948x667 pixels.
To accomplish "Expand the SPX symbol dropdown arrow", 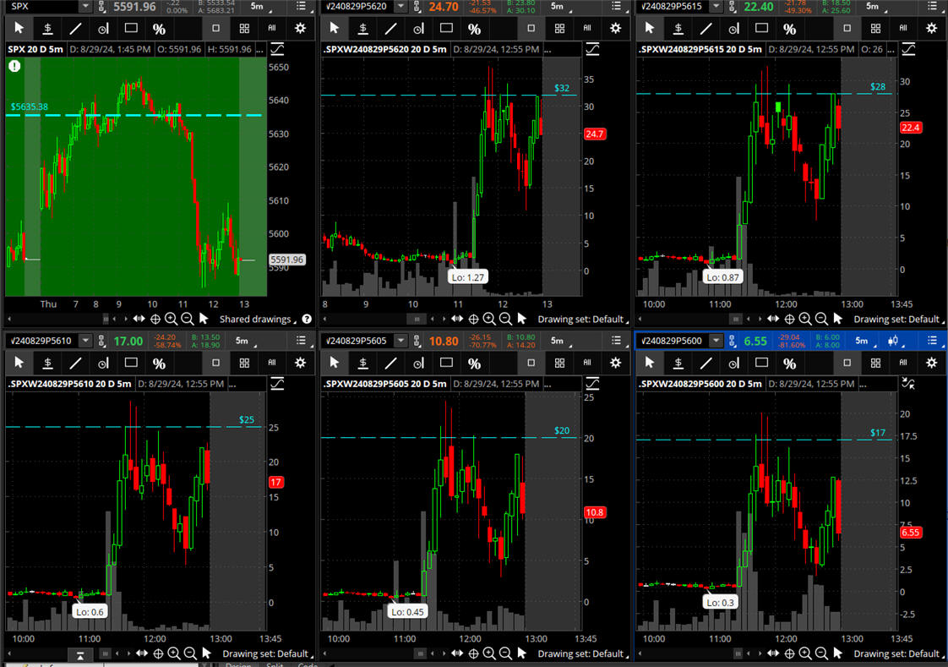I will (84, 7).
